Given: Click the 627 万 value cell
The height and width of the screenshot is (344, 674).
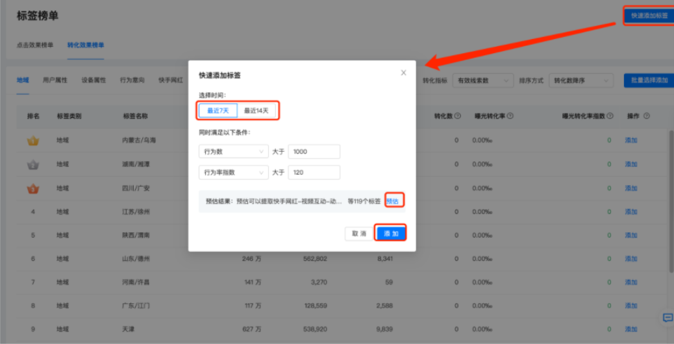Looking at the screenshot, I should [252, 330].
